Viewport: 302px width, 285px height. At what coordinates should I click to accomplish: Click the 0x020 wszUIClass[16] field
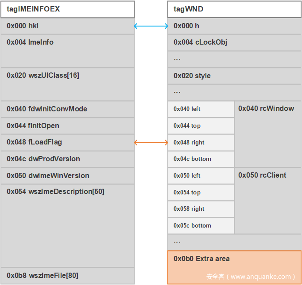[x=67, y=84]
